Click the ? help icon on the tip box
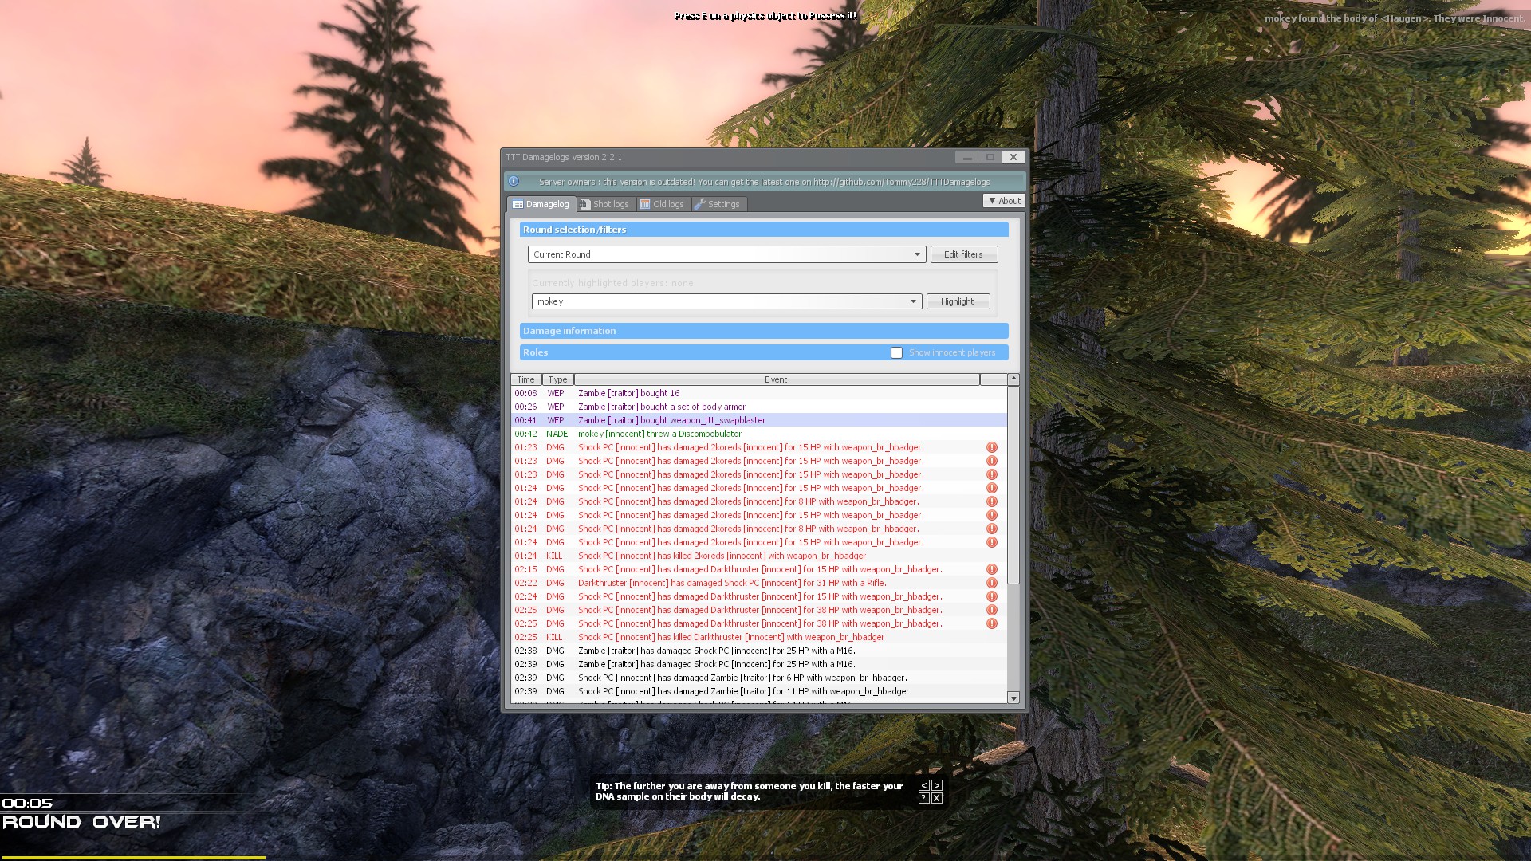The height and width of the screenshot is (861, 1531). point(923,798)
